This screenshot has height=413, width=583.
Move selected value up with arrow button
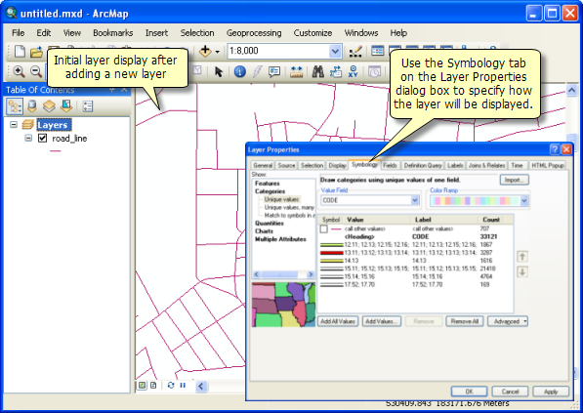522,257
